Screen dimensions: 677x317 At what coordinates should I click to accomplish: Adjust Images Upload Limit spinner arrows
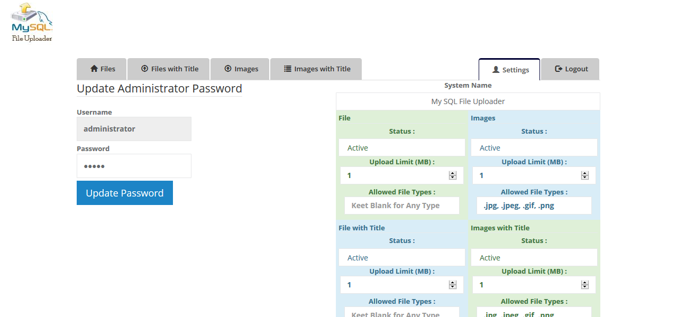585,175
